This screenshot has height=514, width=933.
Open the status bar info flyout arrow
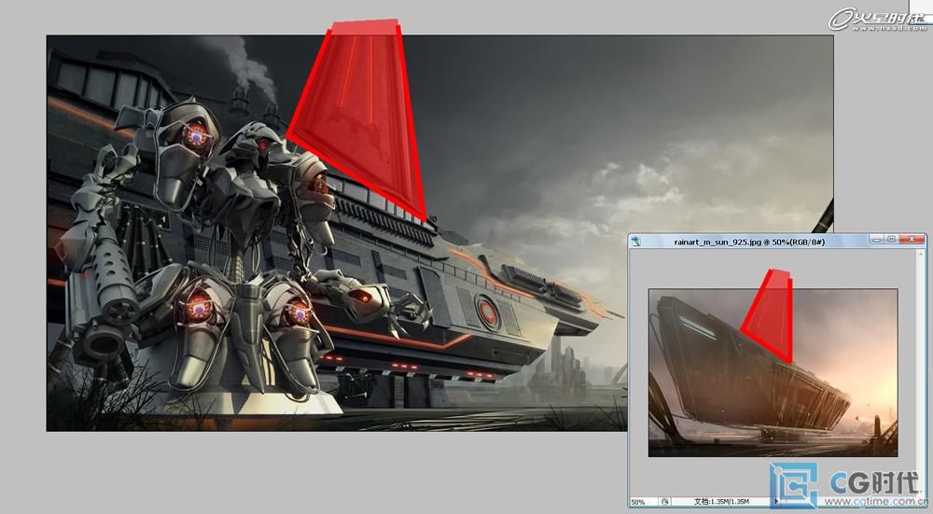point(776,502)
